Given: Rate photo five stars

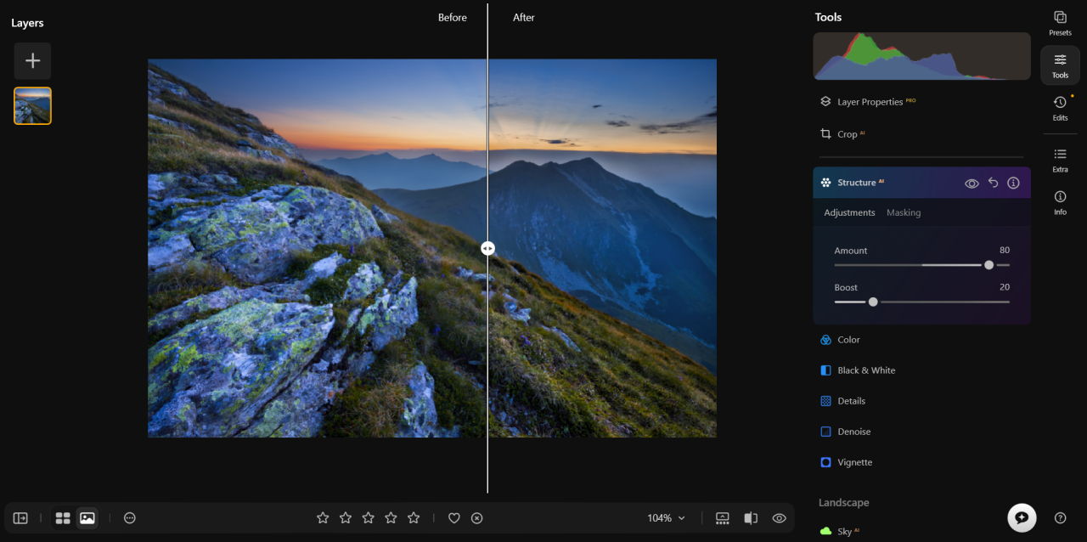Looking at the screenshot, I should 414,517.
